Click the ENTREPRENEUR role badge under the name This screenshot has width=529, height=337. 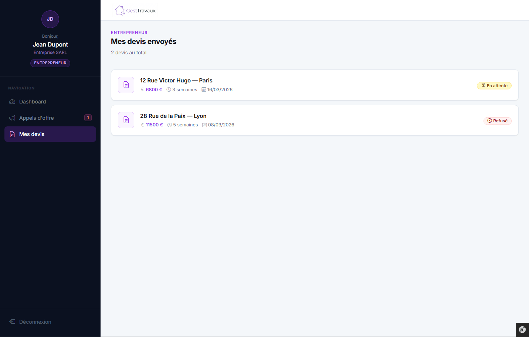50,63
